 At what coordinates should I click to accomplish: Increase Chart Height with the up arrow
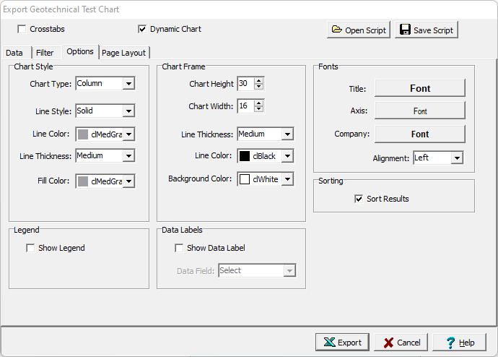pyautogui.click(x=259, y=80)
